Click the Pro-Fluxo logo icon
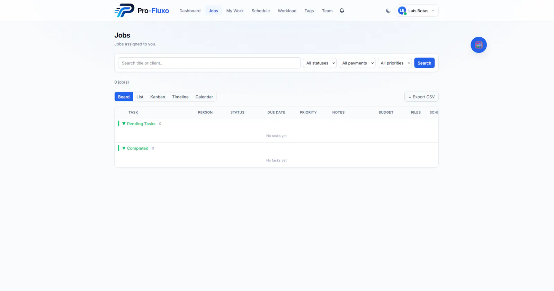This screenshot has width=554, height=291. [124, 10]
